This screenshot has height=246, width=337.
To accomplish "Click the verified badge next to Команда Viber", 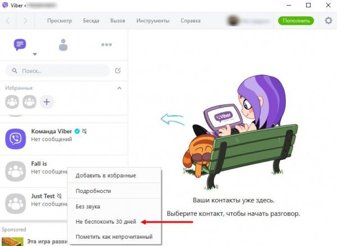I will (x=77, y=131).
